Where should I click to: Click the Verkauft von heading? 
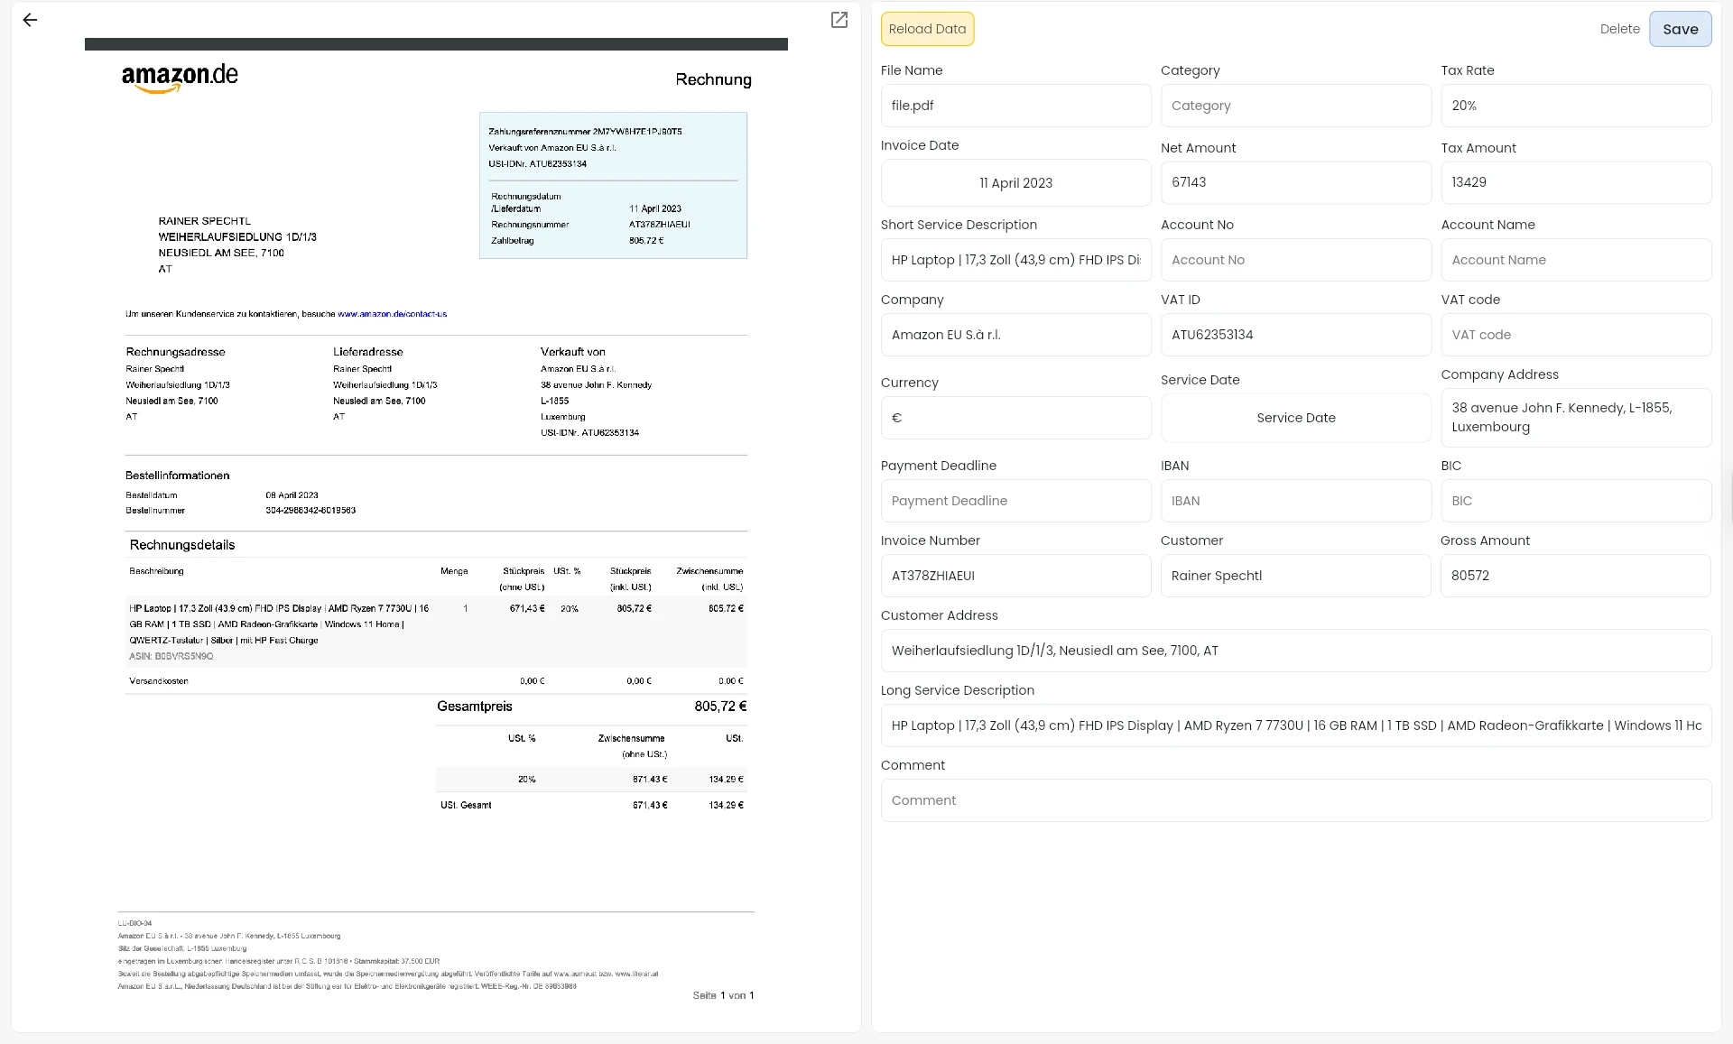573,352
